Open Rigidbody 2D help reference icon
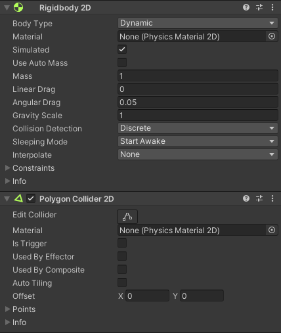This screenshot has width=281, height=333. [246, 7]
